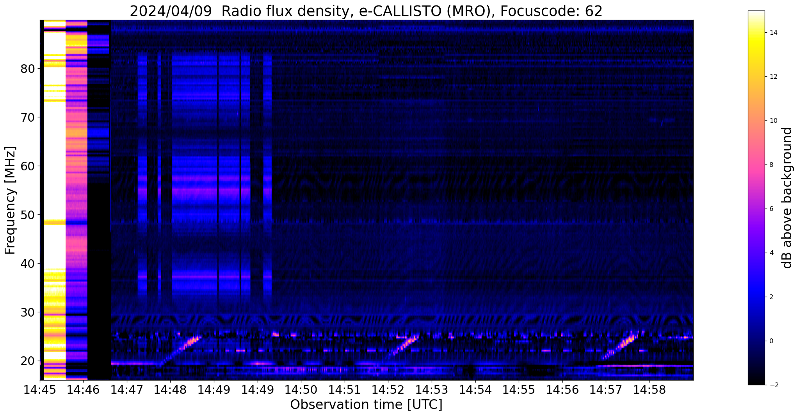Click the 50 MHz frequency tick label
The height and width of the screenshot is (416, 799).
click(28, 215)
